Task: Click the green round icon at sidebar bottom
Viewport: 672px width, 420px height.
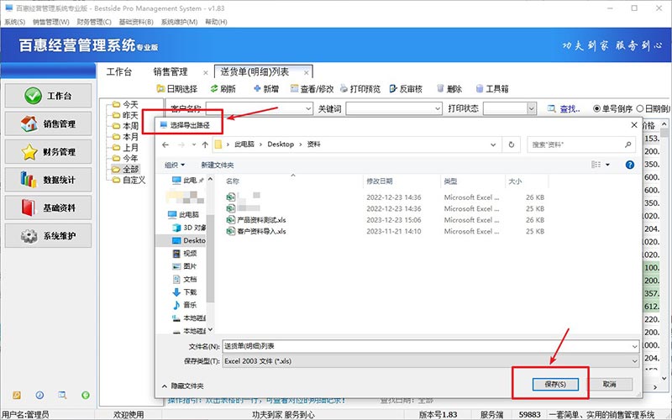Action: pos(86,395)
